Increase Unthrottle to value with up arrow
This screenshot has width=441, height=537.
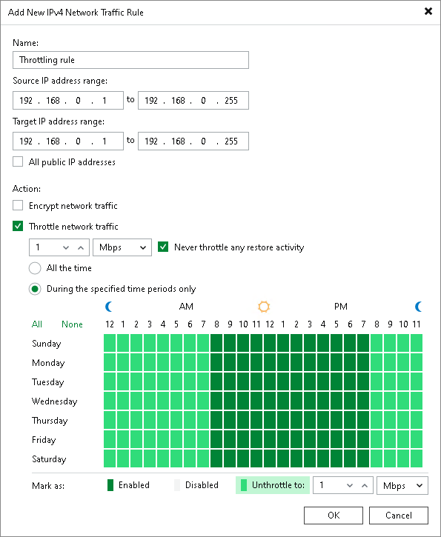[365, 486]
